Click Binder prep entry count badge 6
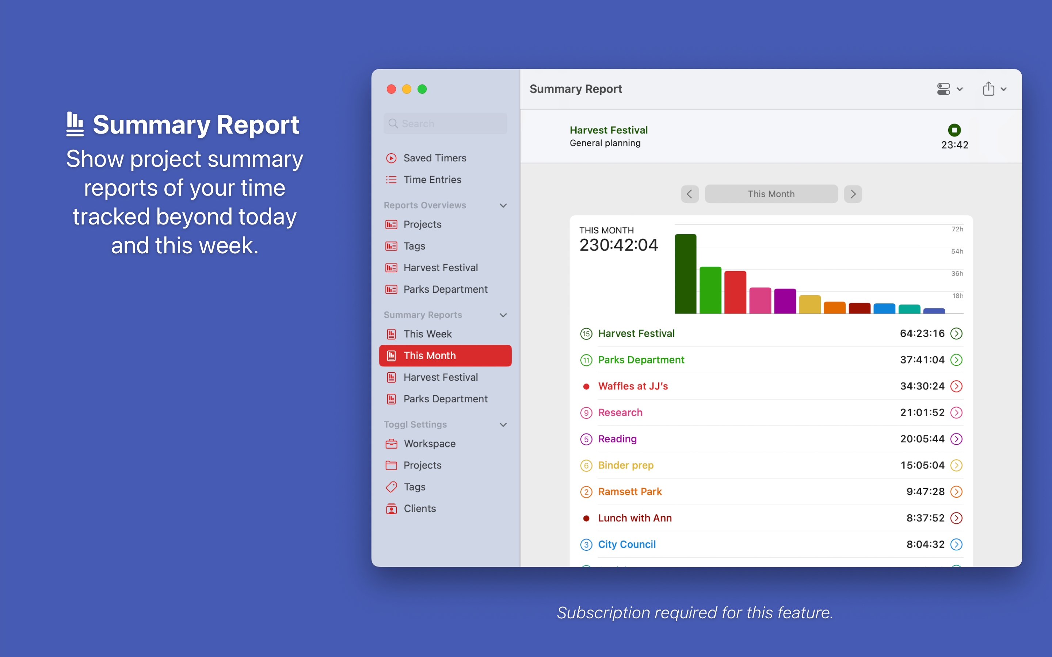Viewport: 1052px width, 657px height. (586, 466)
